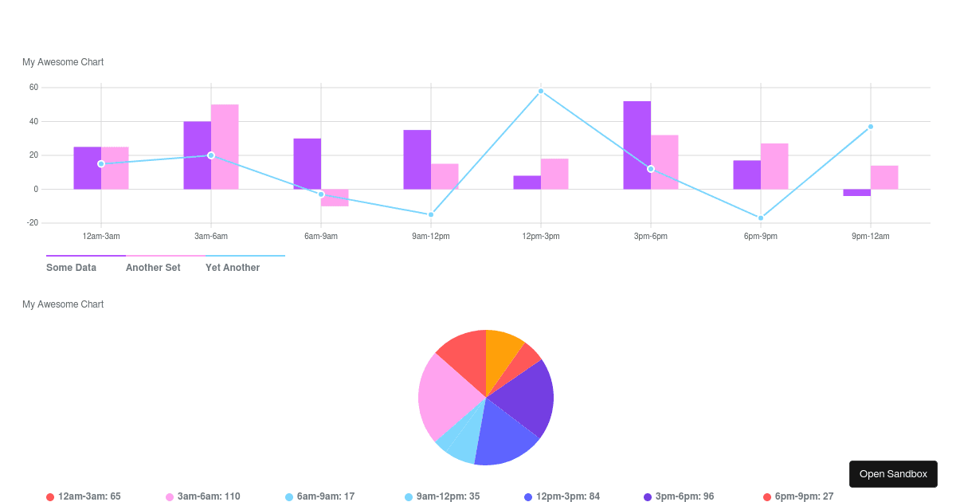Screen dimensions: 956x502
Task: Click the purple dot icon beside 3pm-6pm legend
Action: (647, 496)
